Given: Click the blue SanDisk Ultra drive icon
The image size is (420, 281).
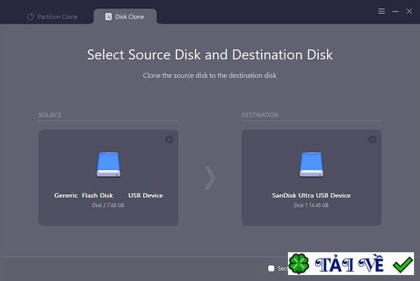Looking at the screenshot, I should [x=311, y=164].
